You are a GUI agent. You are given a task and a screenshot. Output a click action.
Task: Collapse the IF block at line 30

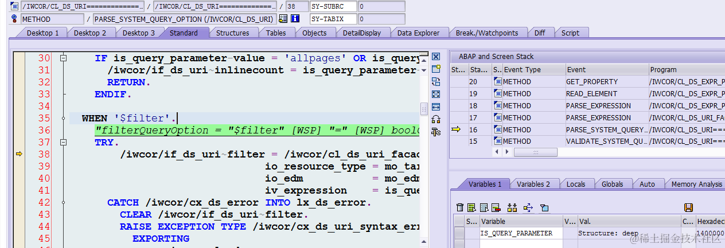[64, 58]
